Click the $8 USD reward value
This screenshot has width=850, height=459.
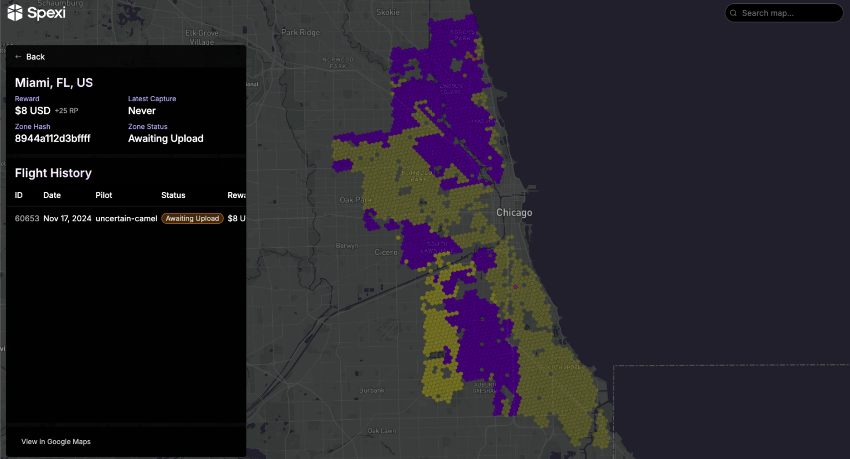pos(32,111)
